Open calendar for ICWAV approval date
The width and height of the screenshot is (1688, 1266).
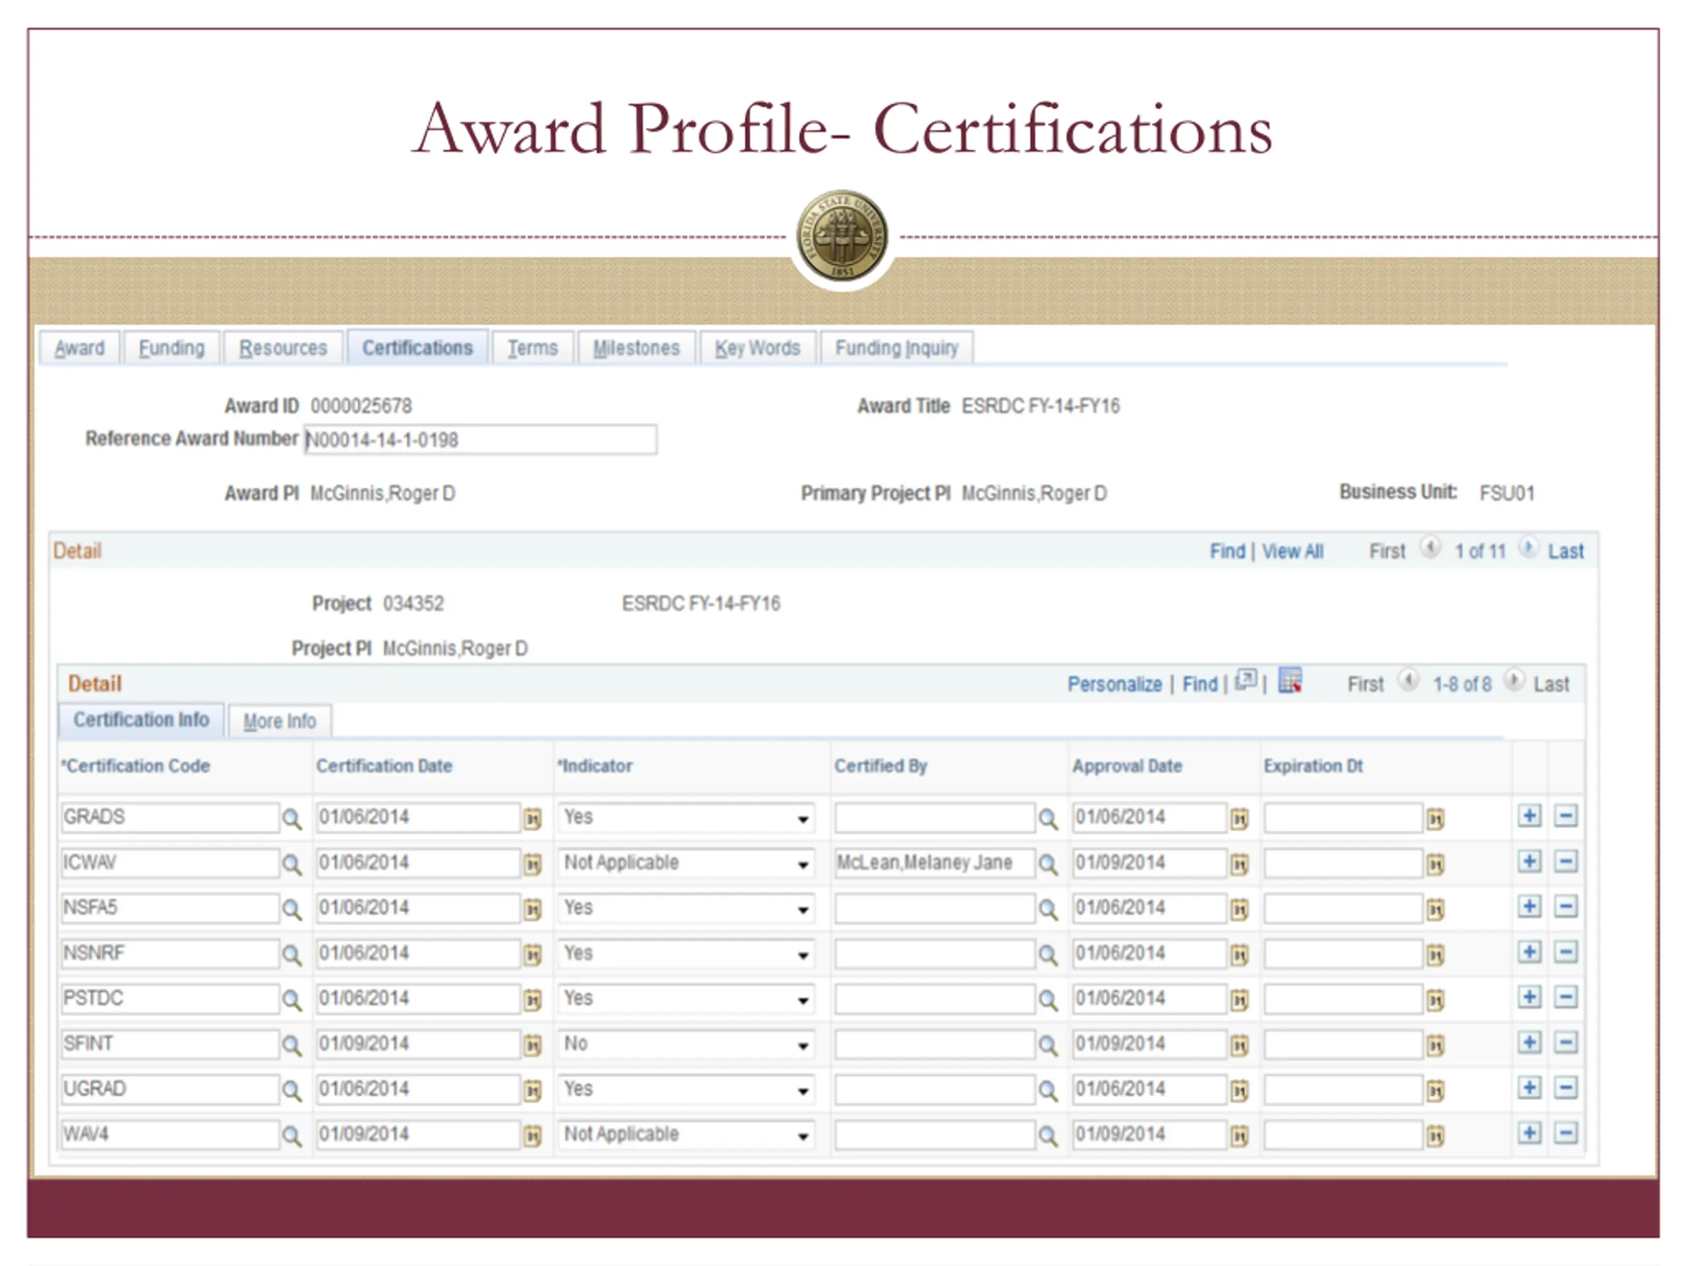tap(1239, 864)
